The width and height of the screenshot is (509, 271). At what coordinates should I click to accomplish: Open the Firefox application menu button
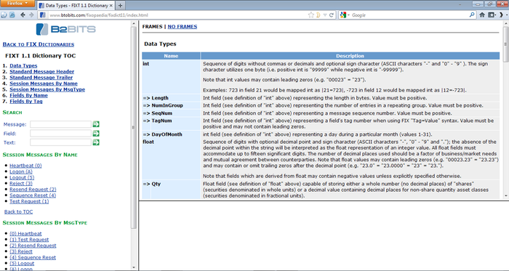[x=17, y=4]
